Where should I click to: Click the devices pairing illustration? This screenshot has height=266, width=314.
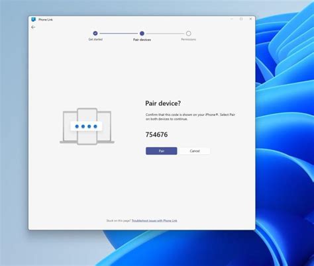(87, 126)
